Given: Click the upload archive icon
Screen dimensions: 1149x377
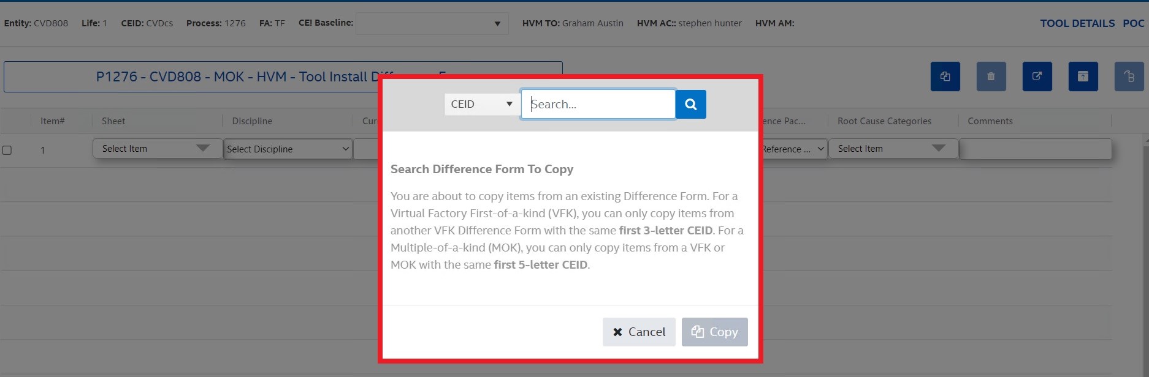Looking at the screenshot, I should click(1083, 77).
